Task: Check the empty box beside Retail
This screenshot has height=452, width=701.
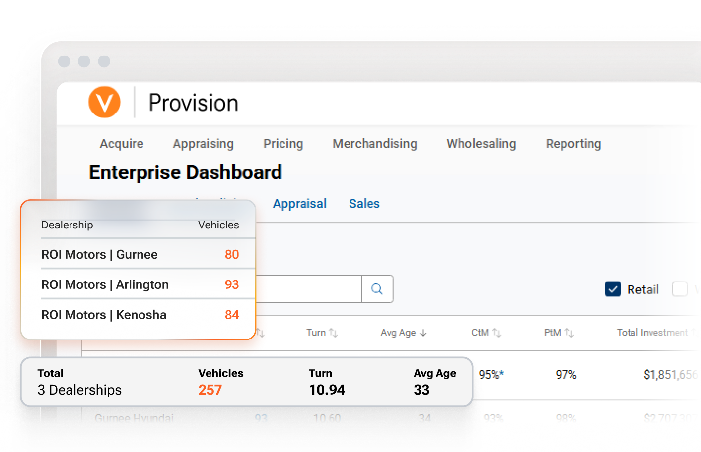Action: [x=680, y=289]
